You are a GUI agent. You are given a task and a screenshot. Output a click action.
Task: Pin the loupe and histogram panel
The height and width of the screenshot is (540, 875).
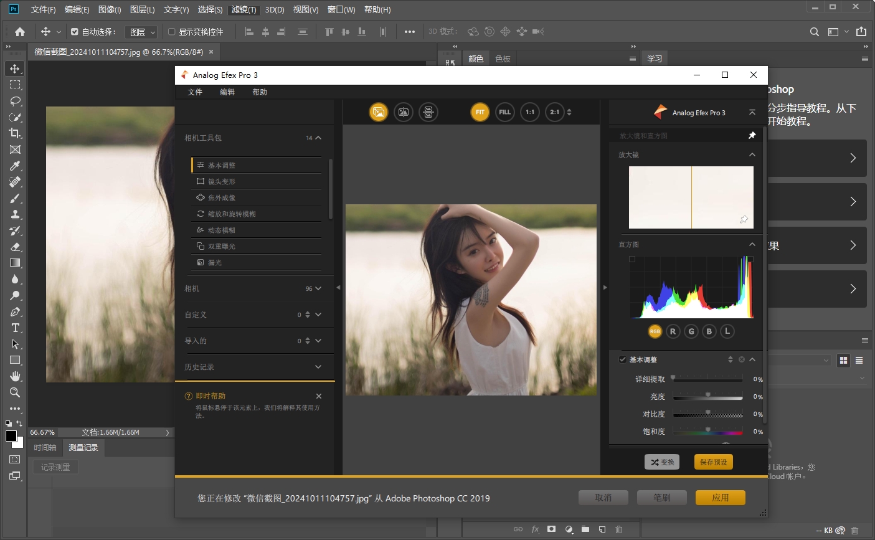(x=752, y=135)
